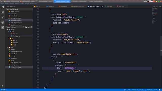Image resolution: width=162 pixels, height=91 pixels.
Task: Click the Espaces : 2 indentation setting
Action: point(135,90)
